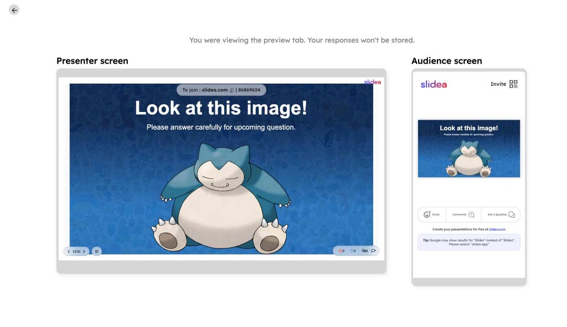
Task: Open the questions counter icon on presenter bar
Action: 365,251
